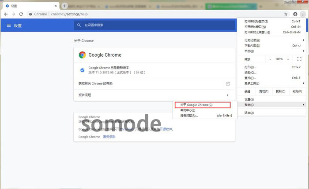The width and height of the screenshot is (309, 189).
Task: Click 书签 submenu arrow
Action: (x=304, y=51)
